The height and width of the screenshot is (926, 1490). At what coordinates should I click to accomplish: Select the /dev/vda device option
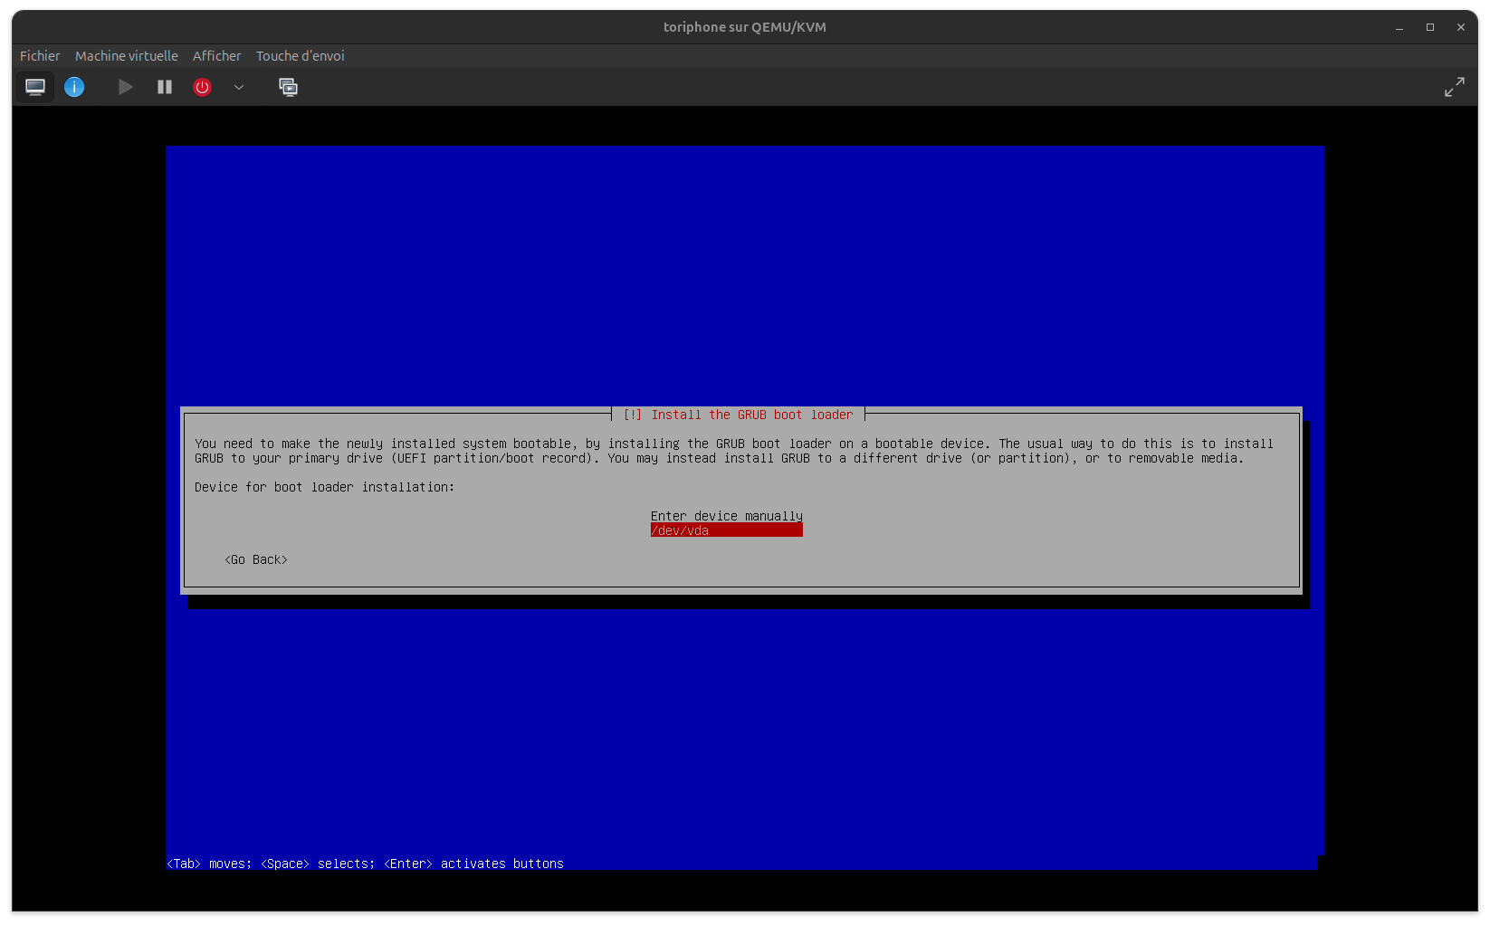(x=726, y=530)
